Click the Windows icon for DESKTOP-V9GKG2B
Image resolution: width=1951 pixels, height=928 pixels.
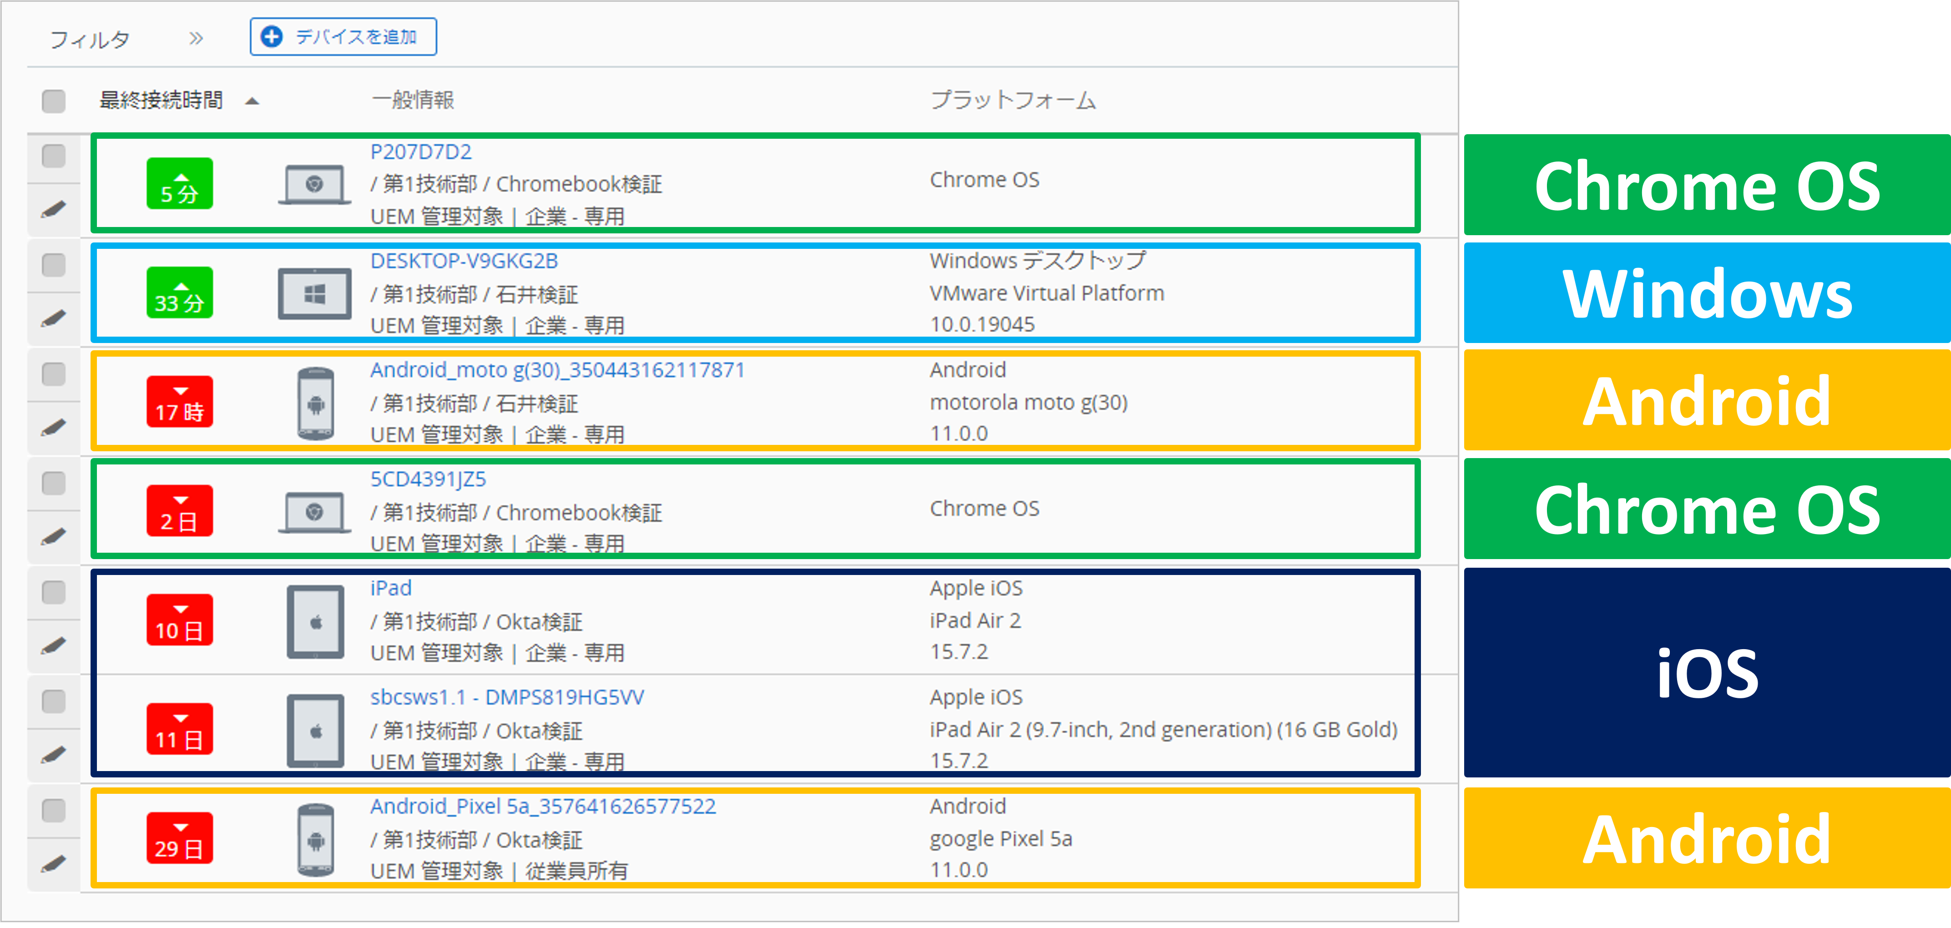pyautogui.click(x=315, y=293)
